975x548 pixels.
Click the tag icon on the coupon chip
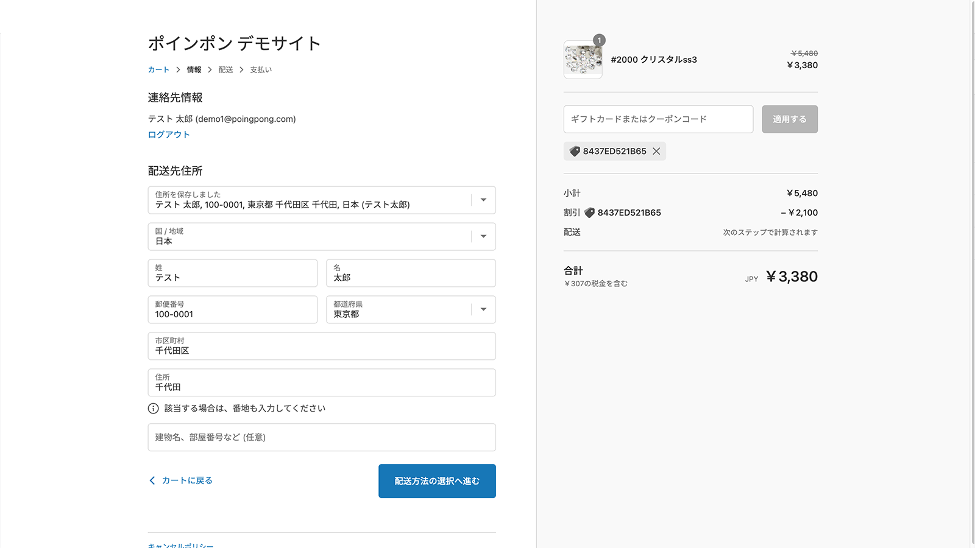click(575, 151)
